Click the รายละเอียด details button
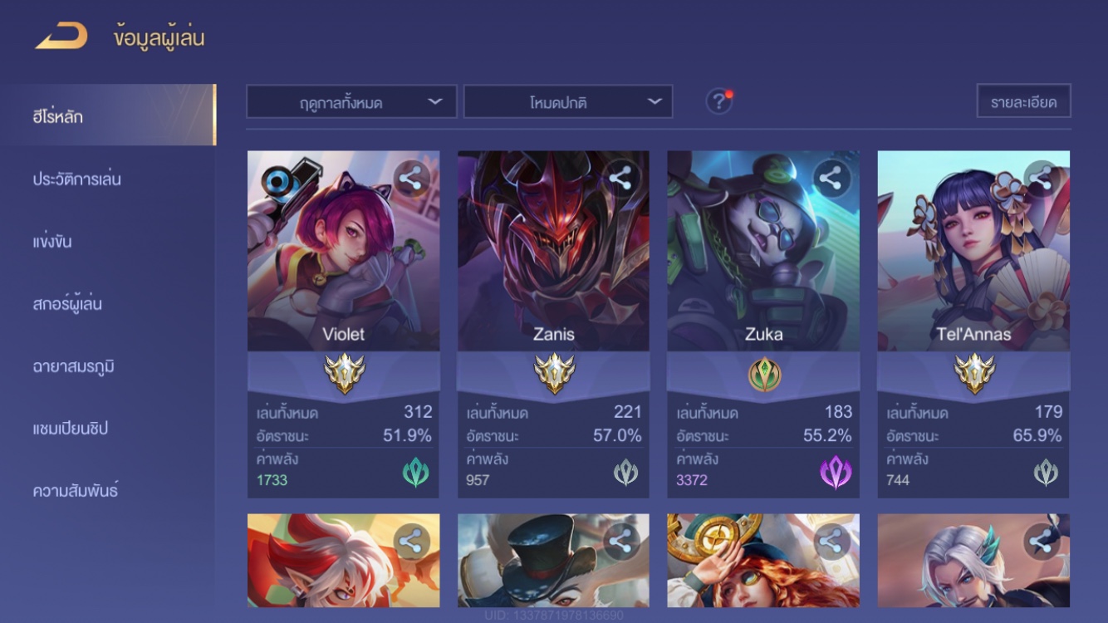Viewport: 1108px width, 623px height. (x=1023, y=101)
